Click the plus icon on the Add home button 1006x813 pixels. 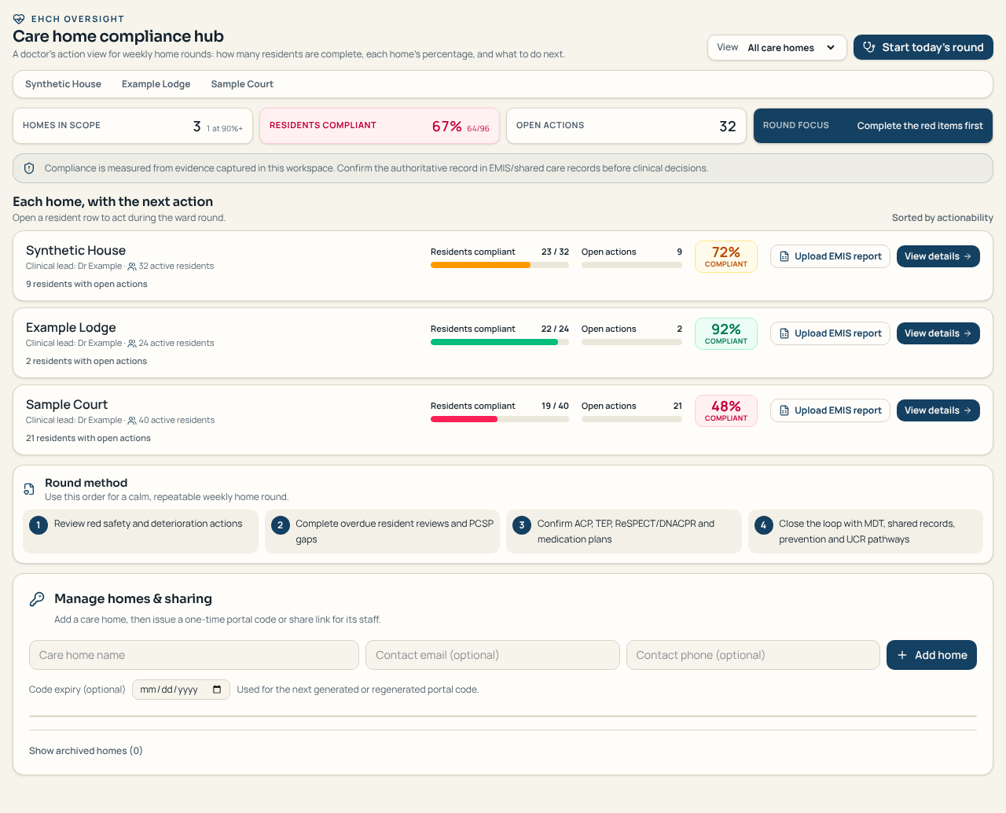click(x=902, y=655)
